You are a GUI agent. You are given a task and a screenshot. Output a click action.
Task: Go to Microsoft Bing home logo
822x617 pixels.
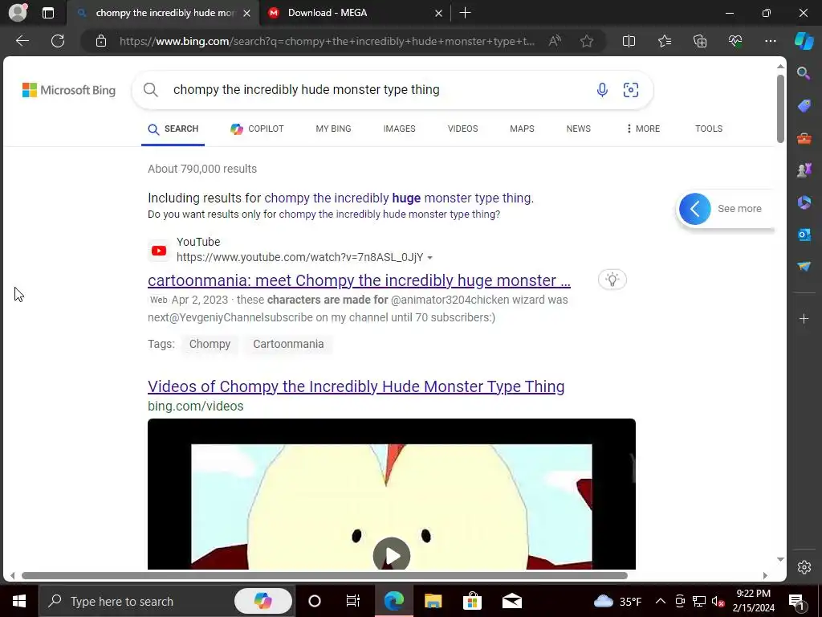[x=69, y=90]
